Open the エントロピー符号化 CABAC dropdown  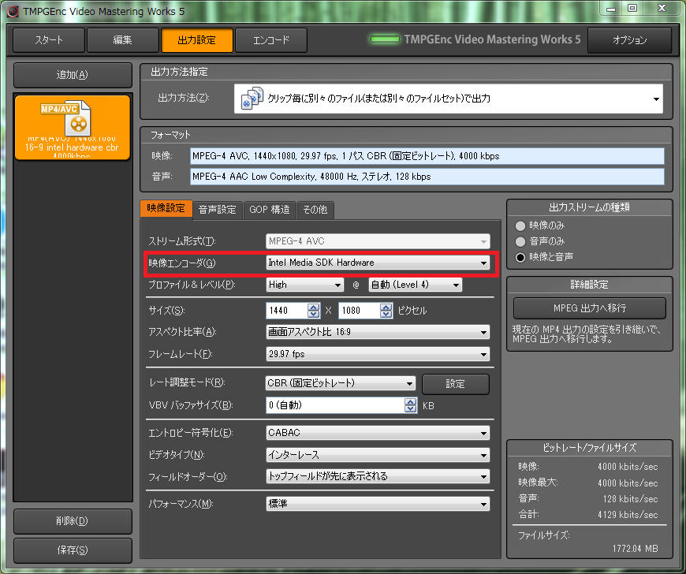coord(378,433)
